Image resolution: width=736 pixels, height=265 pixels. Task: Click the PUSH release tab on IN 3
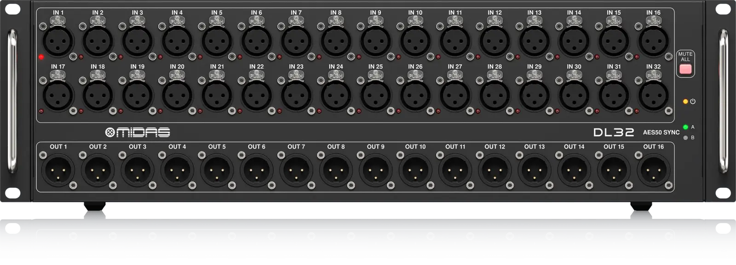(x=137, y=21)
